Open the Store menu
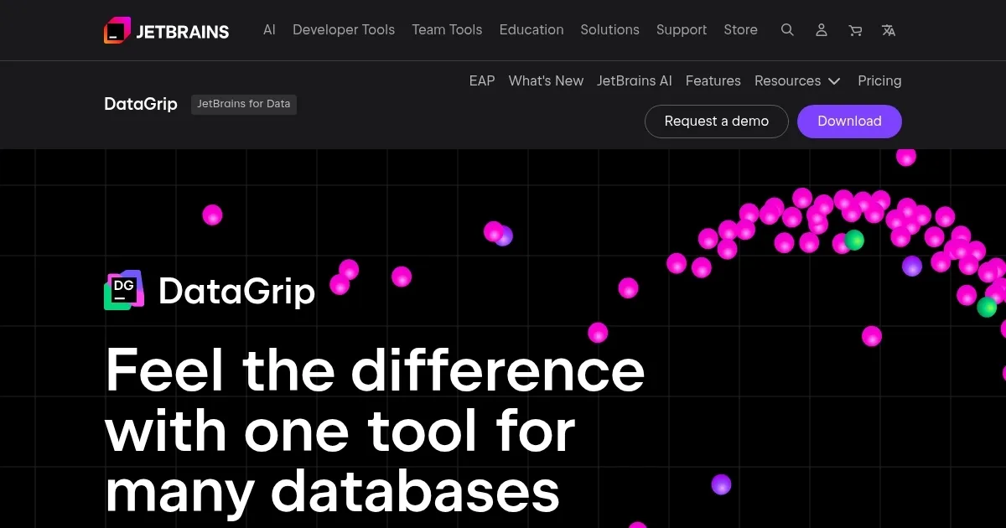The image size is (1006, 528). pos(740,29)
